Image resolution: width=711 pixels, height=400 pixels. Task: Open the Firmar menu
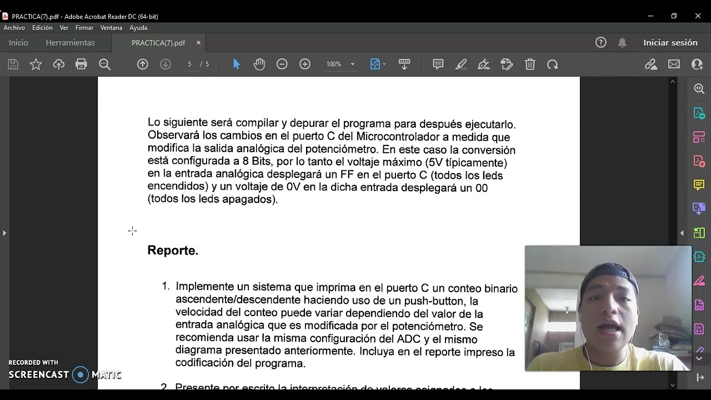coord(84,28)
